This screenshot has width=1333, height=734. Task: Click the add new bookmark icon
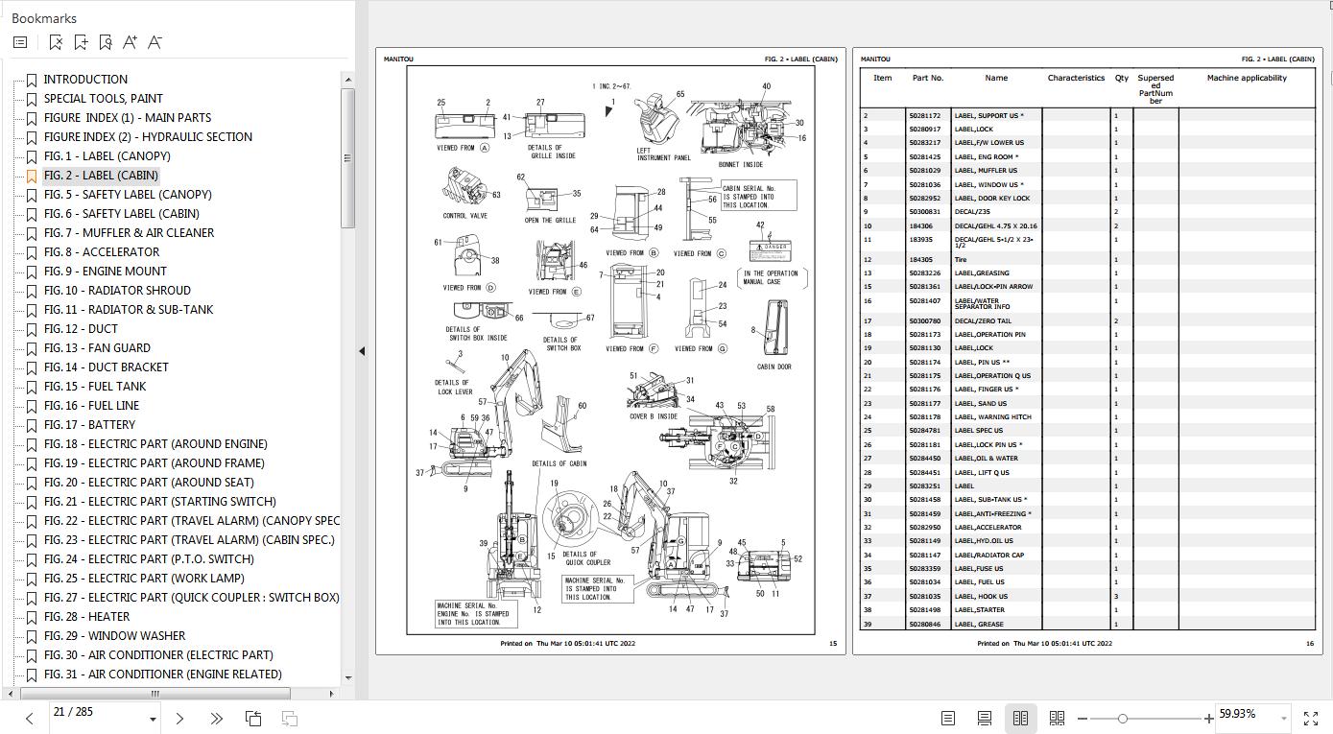coord(81,42)
